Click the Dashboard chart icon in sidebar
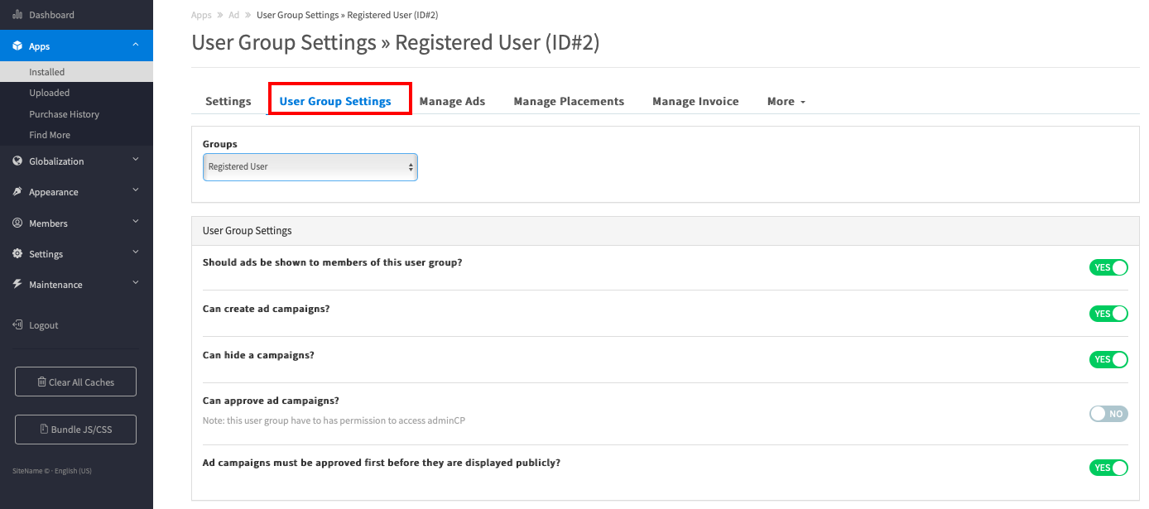Image resolution: width=1149 pixels, height=509 pixels. 17,15
